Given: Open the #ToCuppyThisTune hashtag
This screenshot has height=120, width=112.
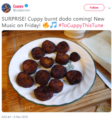Looking at the screenshot, I should pyautogui.click(x=81, y=25).
